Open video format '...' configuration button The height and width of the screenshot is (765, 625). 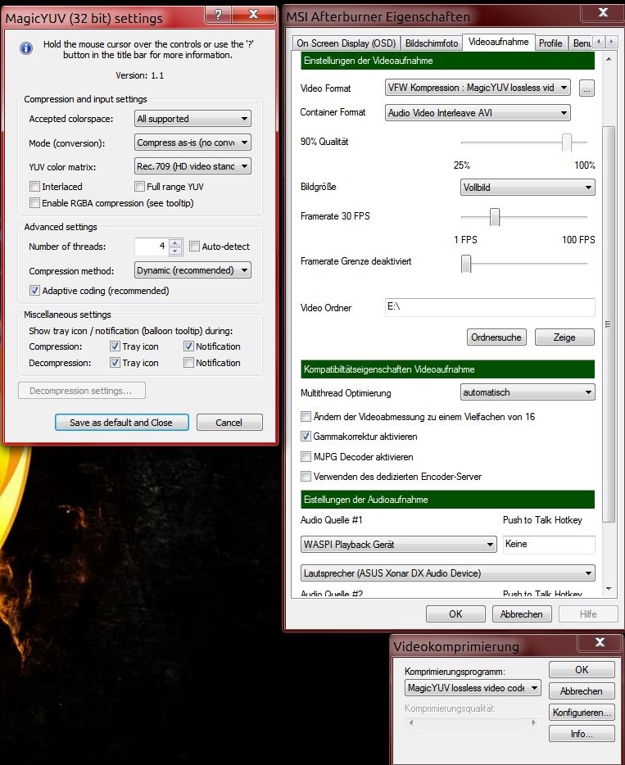pyautogui.click(x=587, y=88)
